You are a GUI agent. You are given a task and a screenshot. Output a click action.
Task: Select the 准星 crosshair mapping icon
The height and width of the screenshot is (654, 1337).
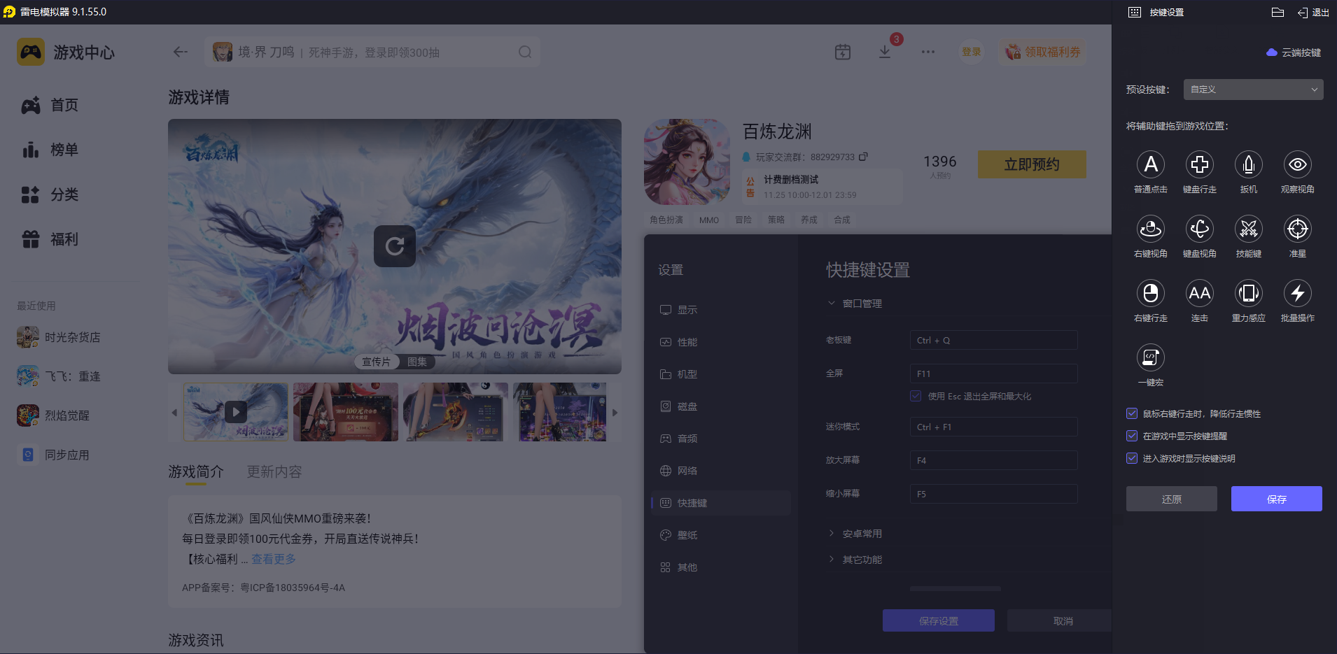point(1297,229)
